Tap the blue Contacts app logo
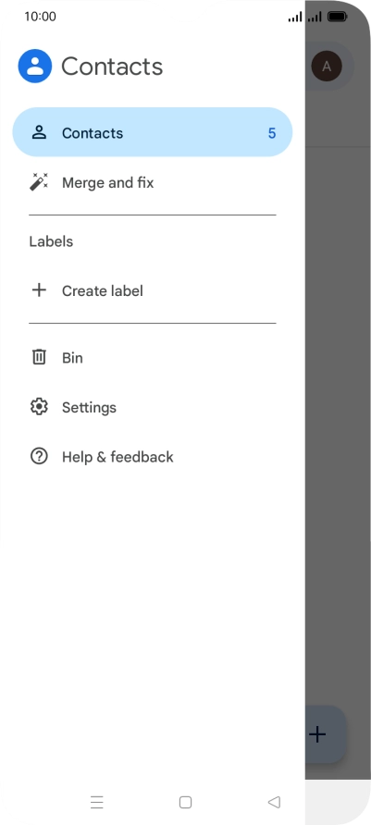371x825 pixels. 35,67
